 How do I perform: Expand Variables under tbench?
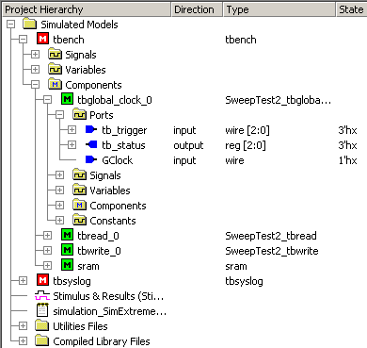tap(35, 69)
